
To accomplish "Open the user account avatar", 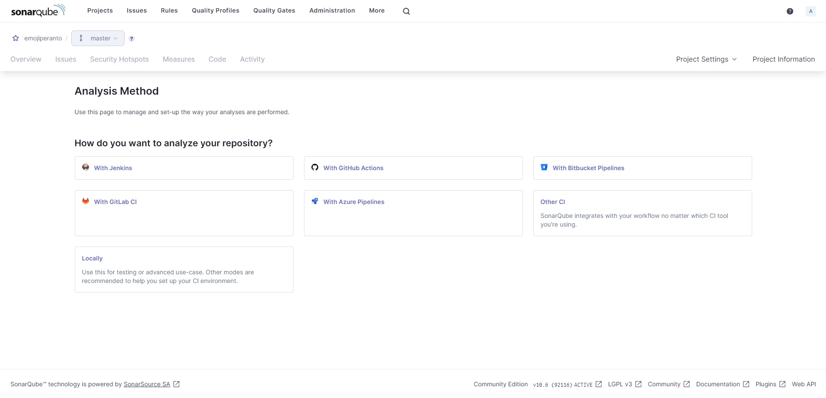I will [x=810, y=11].
